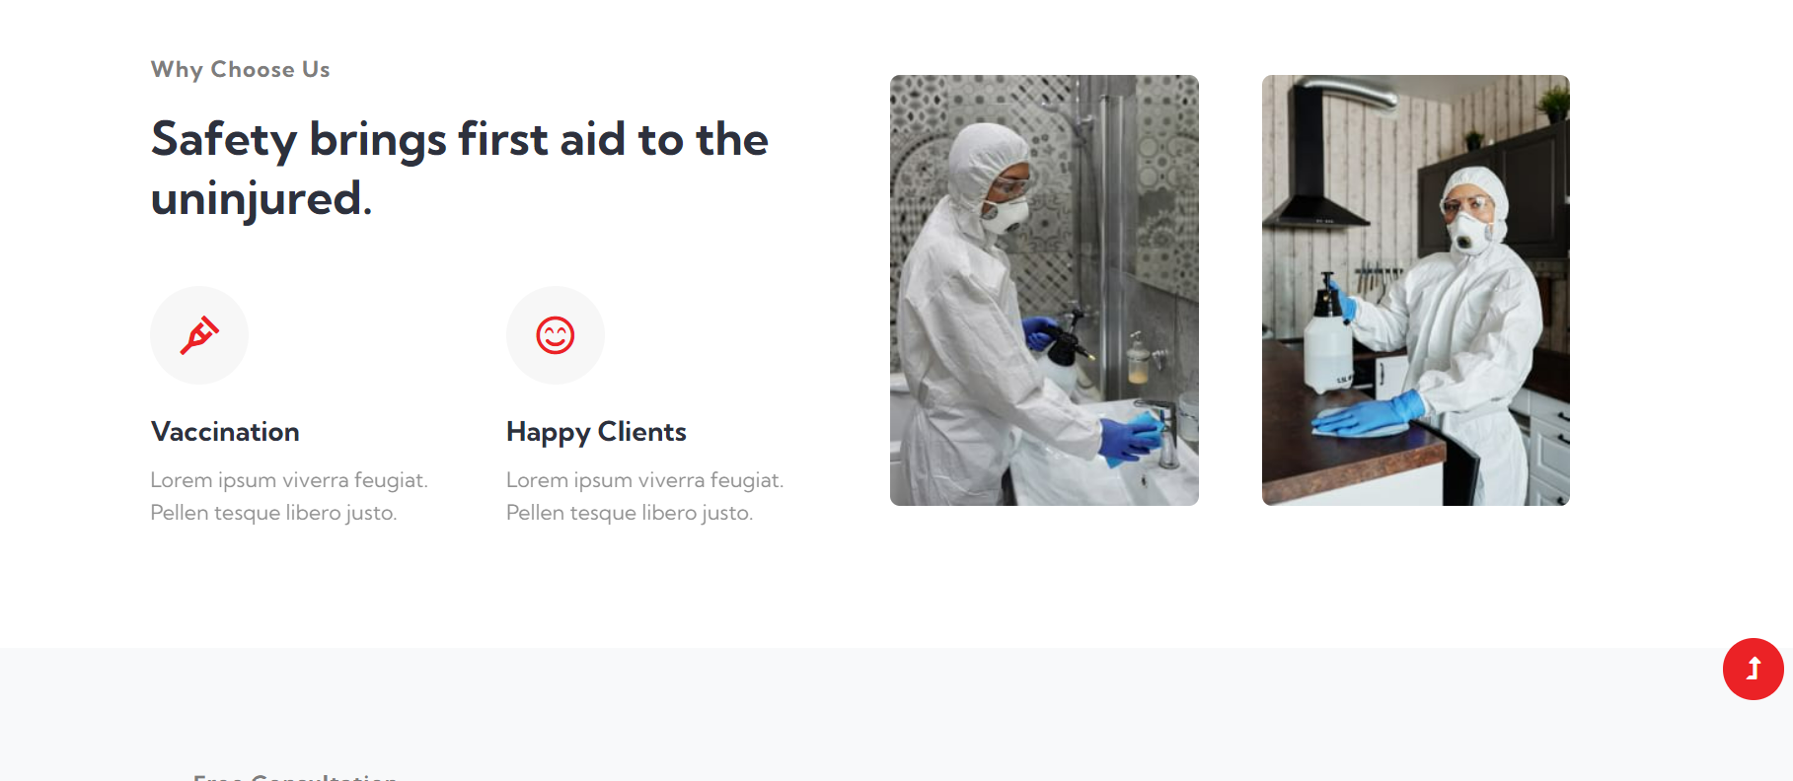Click the Safety brings first aid headline
Screen dimensions: 1793x781
pyautogui.click(x=459, y=168)
